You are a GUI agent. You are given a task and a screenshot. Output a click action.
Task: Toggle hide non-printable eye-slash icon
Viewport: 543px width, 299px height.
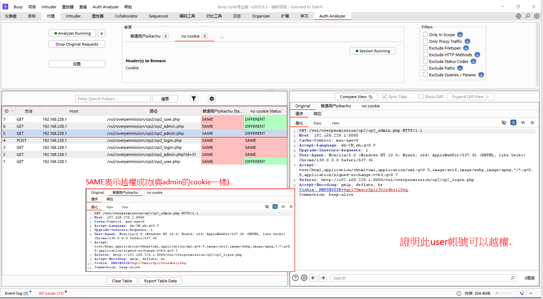point(504,123)
